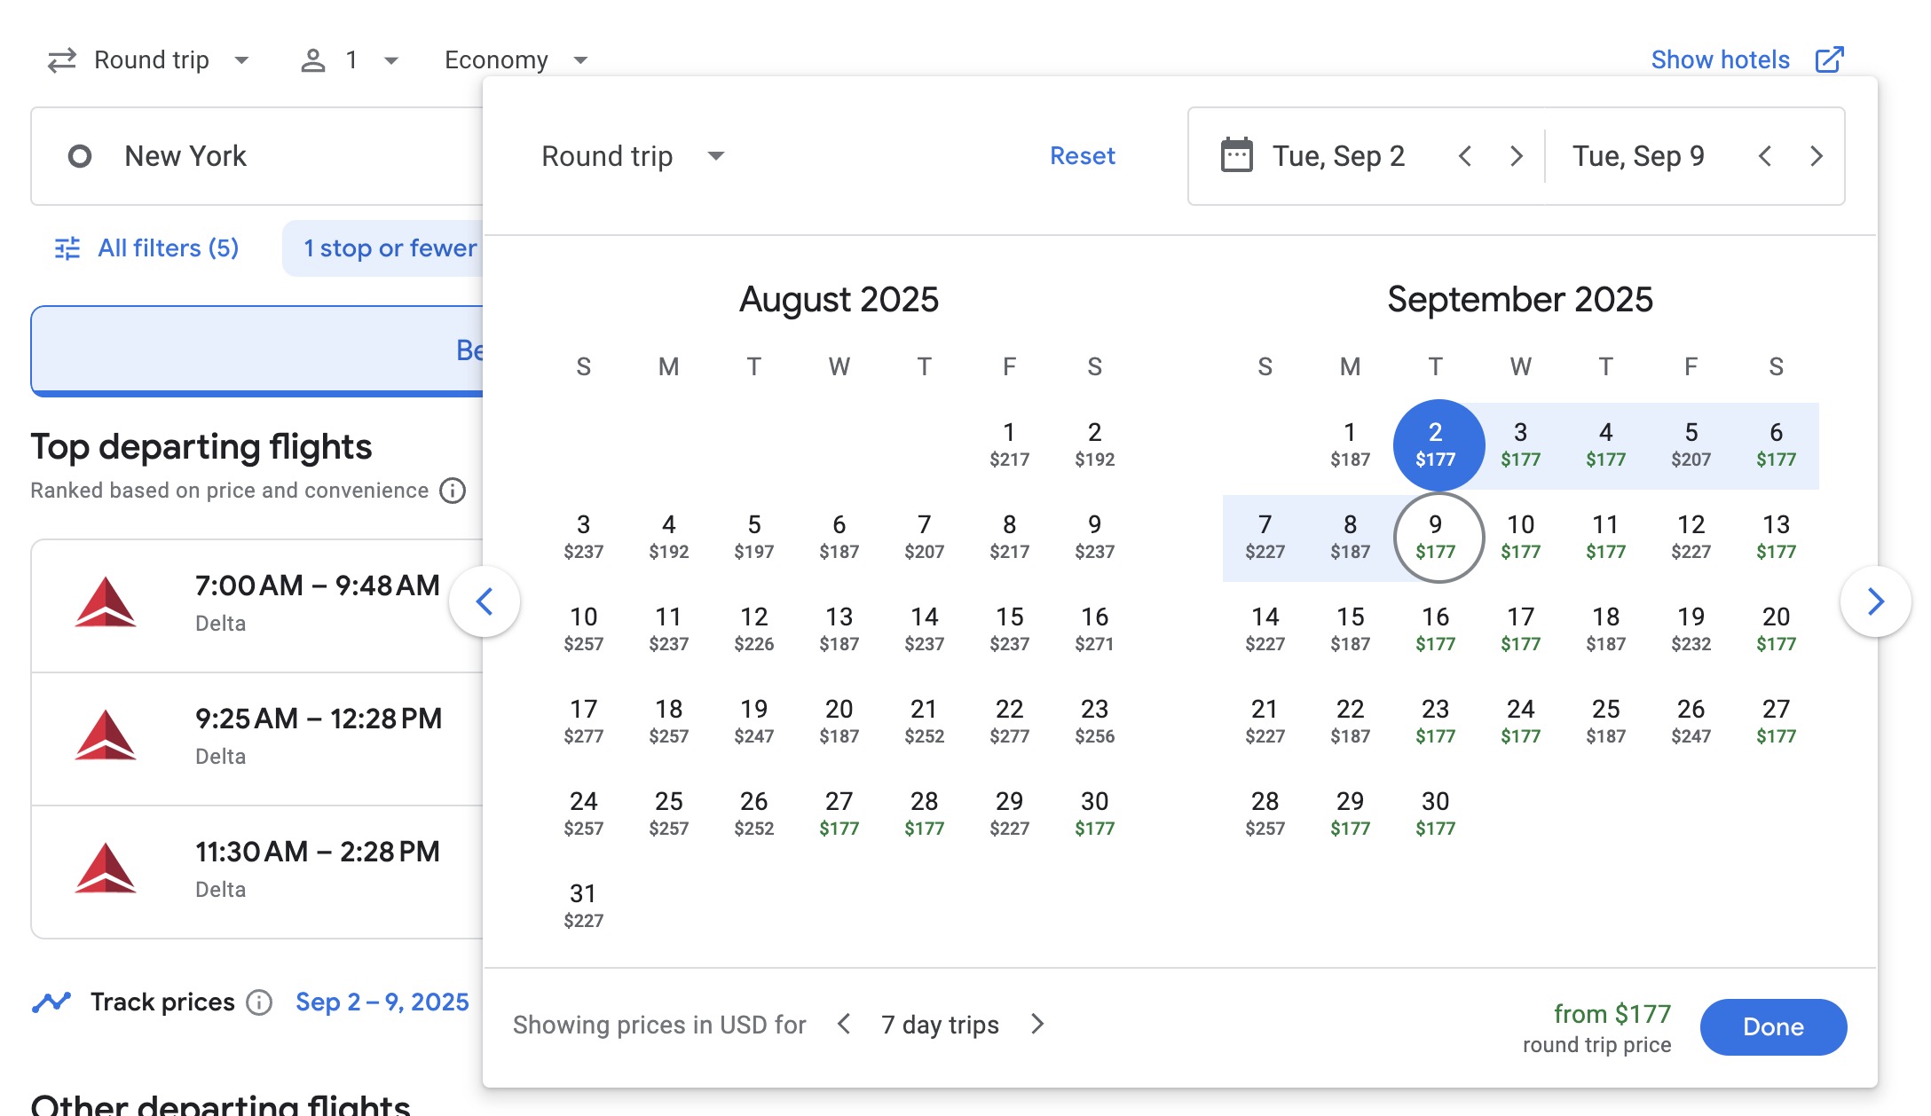This screenshot has height=1116, width=1931.
Task: Click the left navigation arrow to go back
Action: coord(486,601)
